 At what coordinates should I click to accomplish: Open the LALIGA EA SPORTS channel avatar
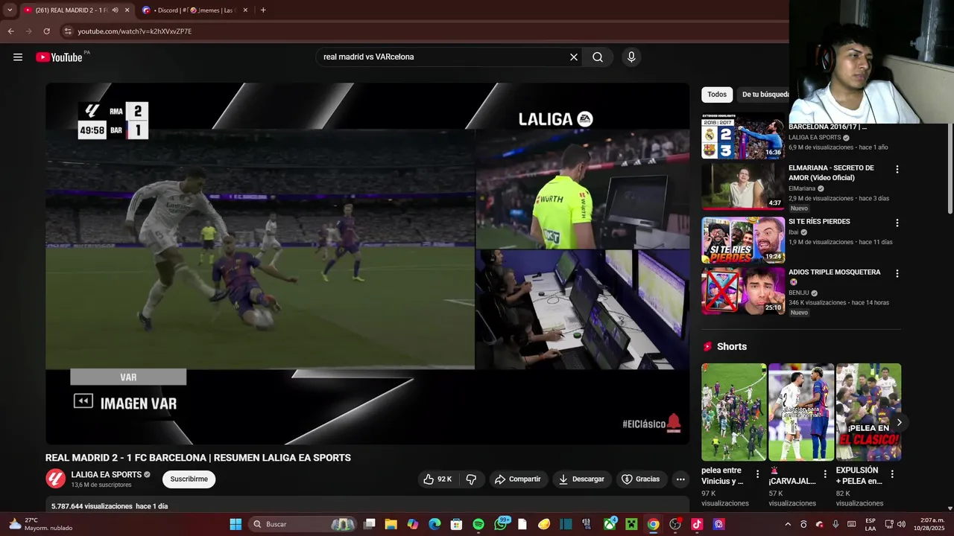[x=56, y=479]
